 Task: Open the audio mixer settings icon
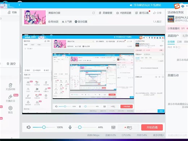113,127
